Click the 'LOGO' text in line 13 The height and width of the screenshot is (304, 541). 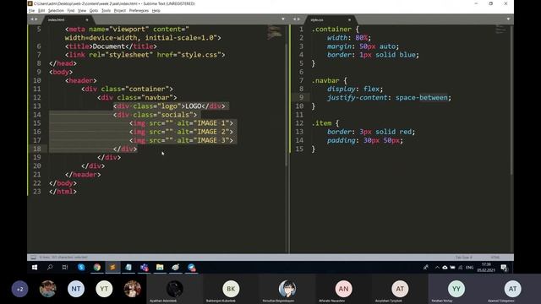pyautogui.click(x=194, y=106)
